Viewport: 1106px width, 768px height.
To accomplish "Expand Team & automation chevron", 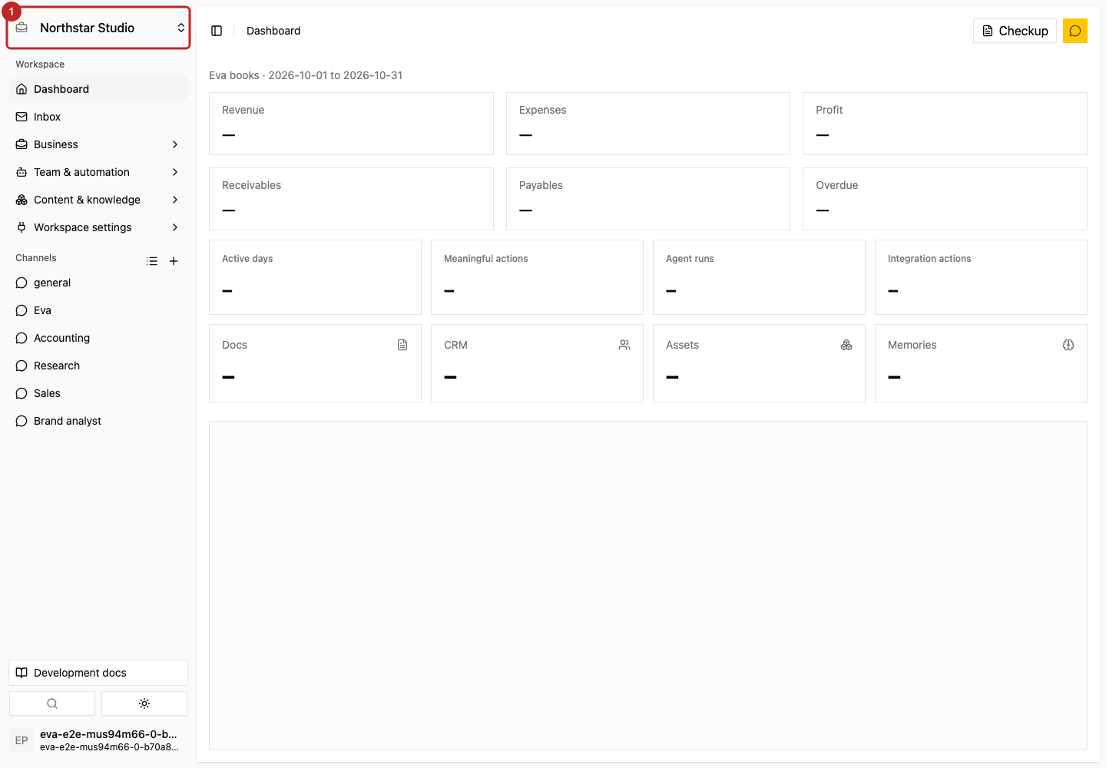I will pos(175,172).
